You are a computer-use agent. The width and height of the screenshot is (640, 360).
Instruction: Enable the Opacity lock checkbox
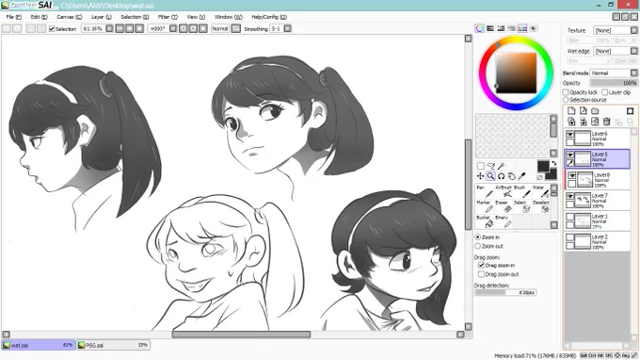(566, 92)
